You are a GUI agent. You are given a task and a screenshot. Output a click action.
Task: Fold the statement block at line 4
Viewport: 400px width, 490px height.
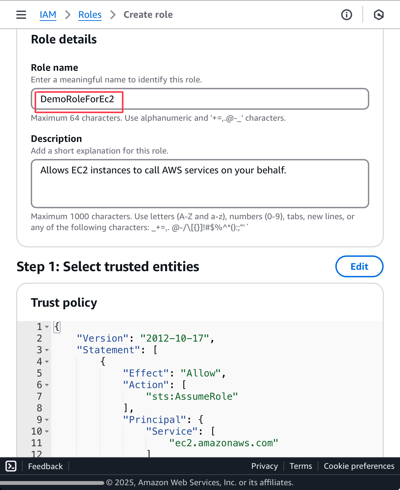coord(47,362)
